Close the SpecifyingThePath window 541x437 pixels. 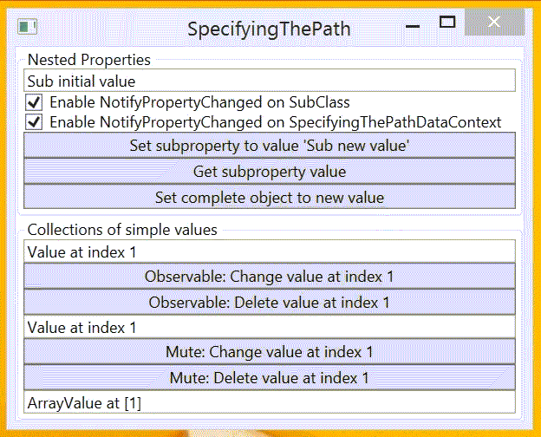point(494,22)
